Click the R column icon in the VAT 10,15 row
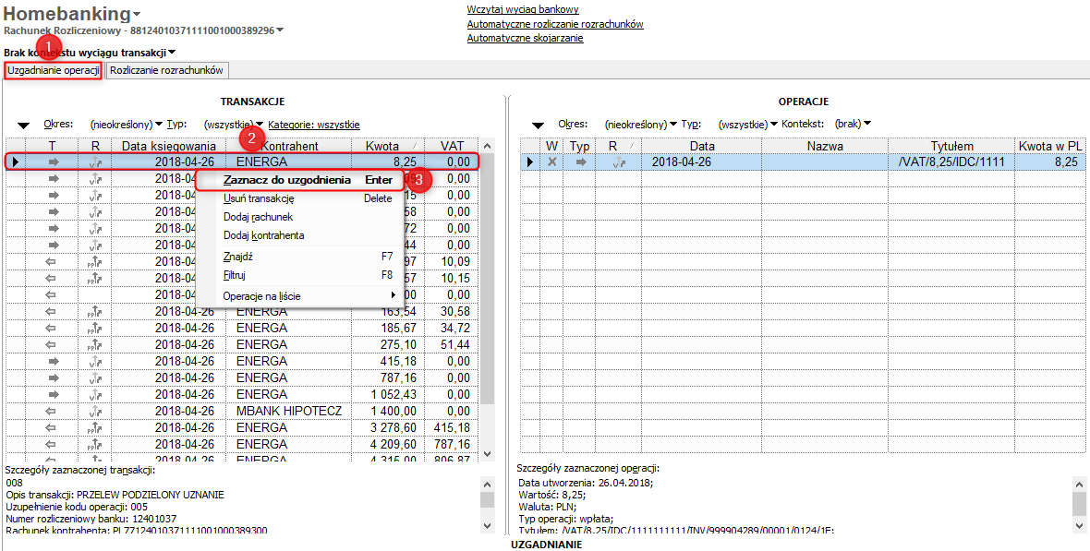This screenshot has width=1090, height=551. point(96,278)
